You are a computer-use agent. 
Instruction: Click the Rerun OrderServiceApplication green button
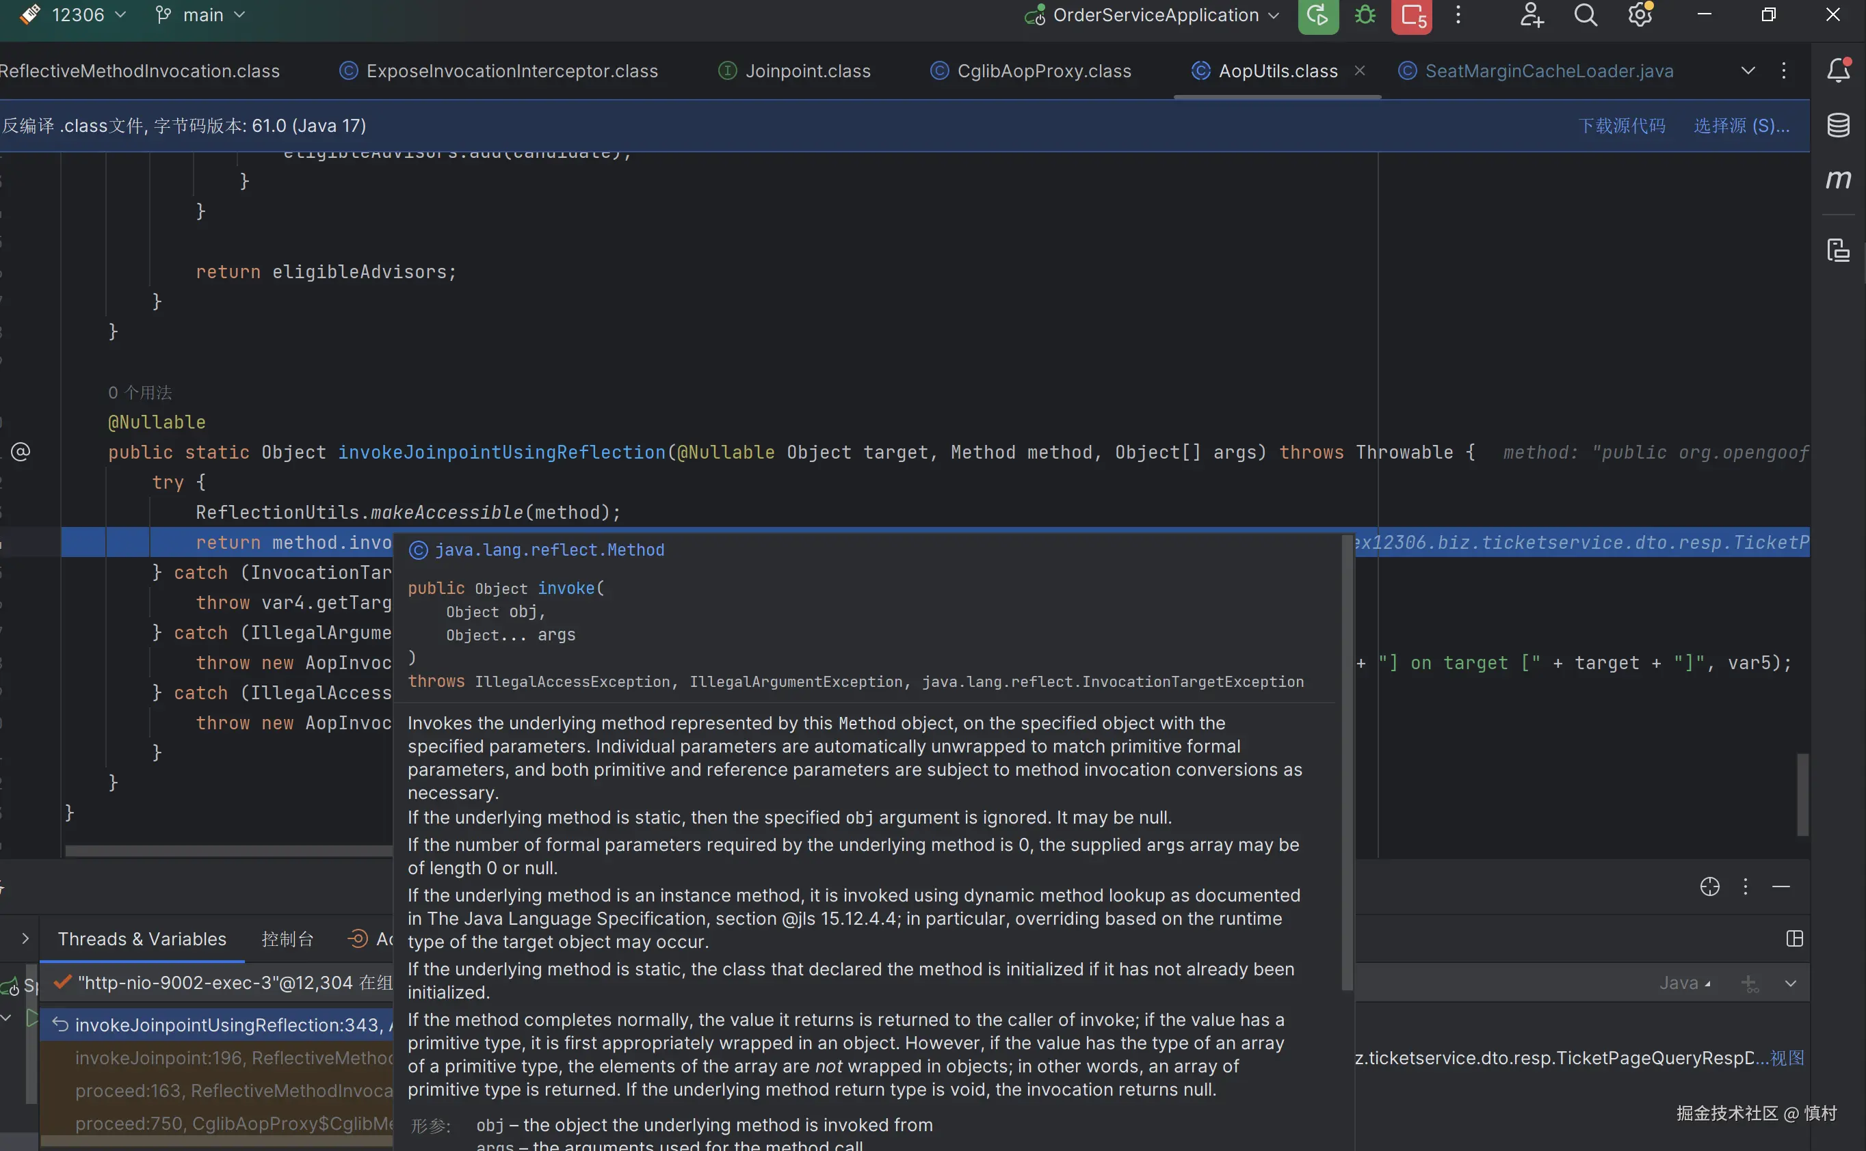[x=1317, y=15]
